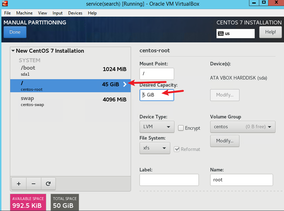284x211 pixels.
Task: Click the add mount point plus button
Action: point(19,184)
